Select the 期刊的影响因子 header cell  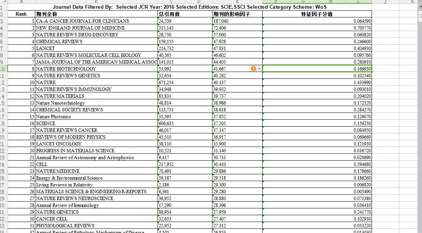(x=237, y=14)
